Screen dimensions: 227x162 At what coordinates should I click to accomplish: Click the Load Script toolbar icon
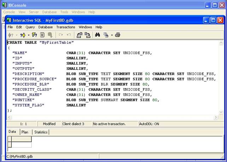(x=79, y=35)
